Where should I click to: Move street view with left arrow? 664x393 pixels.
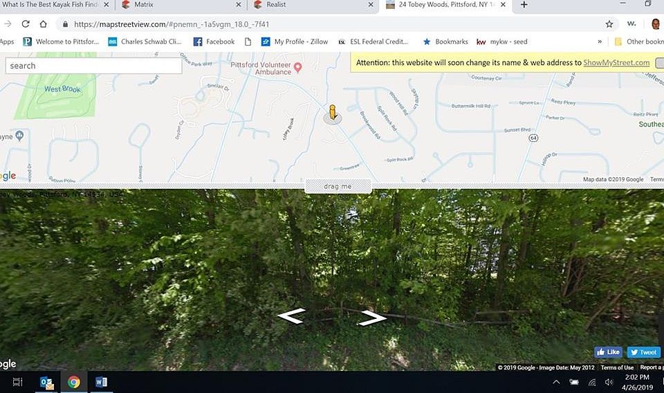click(291, 316)
